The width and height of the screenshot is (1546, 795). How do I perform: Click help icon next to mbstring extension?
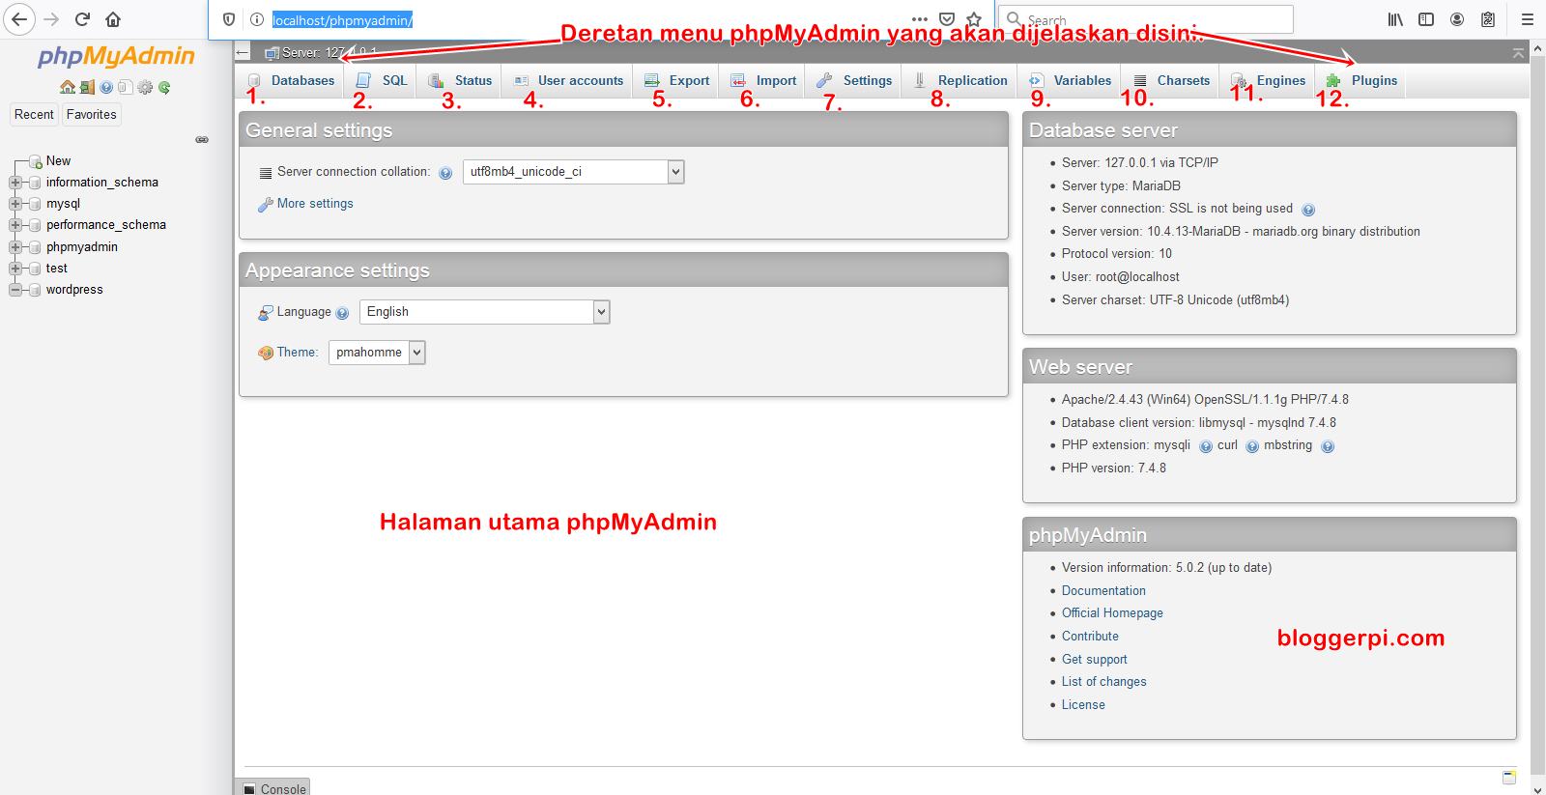(x=1328, y=446)
